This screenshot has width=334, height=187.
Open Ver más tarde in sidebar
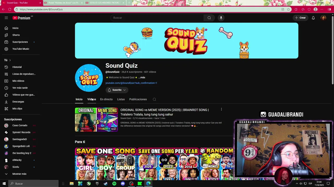(20, 88)
